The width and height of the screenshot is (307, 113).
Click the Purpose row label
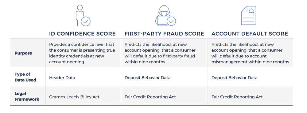[x=23, y=53]
